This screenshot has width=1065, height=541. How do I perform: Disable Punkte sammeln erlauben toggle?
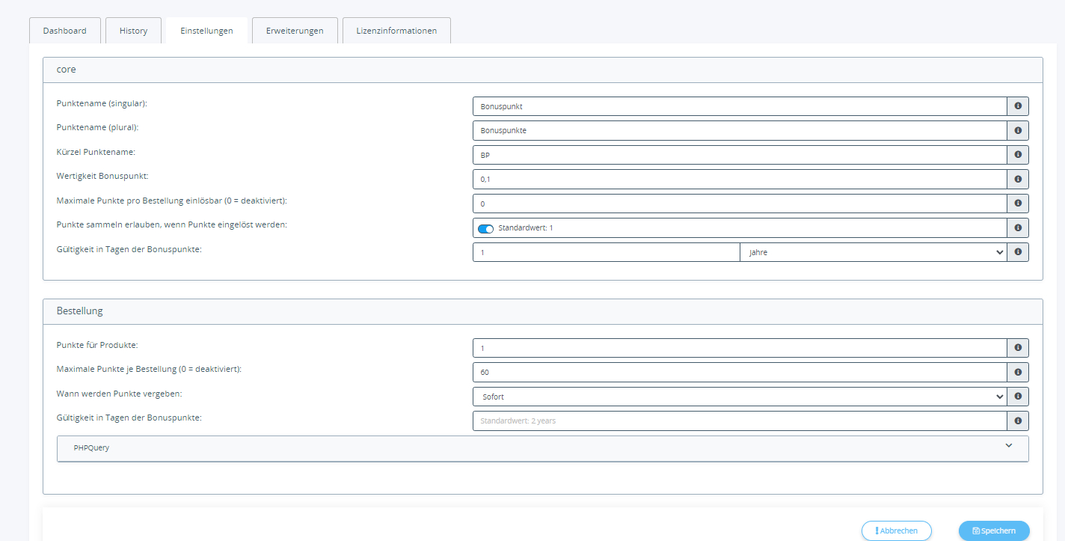(x=486, y=227)
